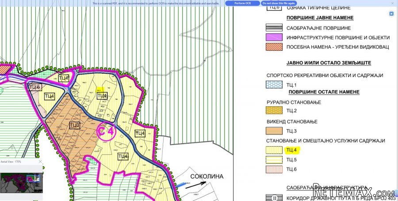Select the ТЦ3 label box on the orange zone

75,125
